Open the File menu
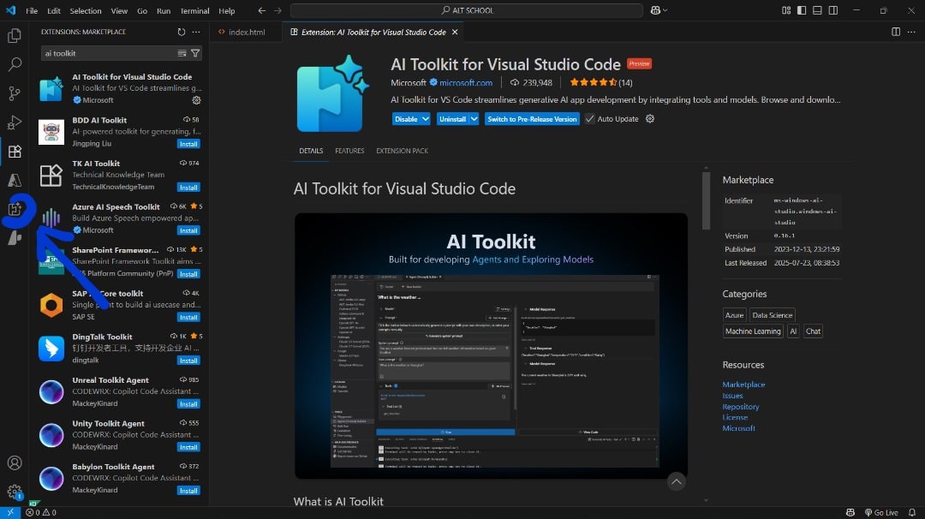This screenshot has height=519, width=925. (x=32, y=10)
